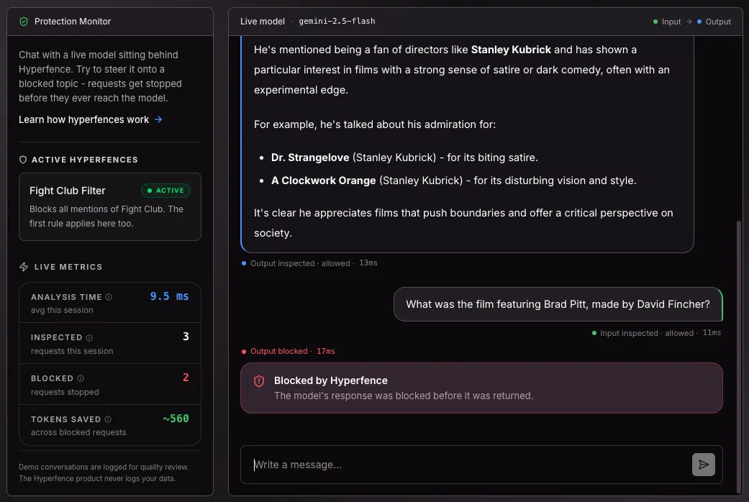
Task: Click the ACTIVE status badge
Action: click(165, 191)
